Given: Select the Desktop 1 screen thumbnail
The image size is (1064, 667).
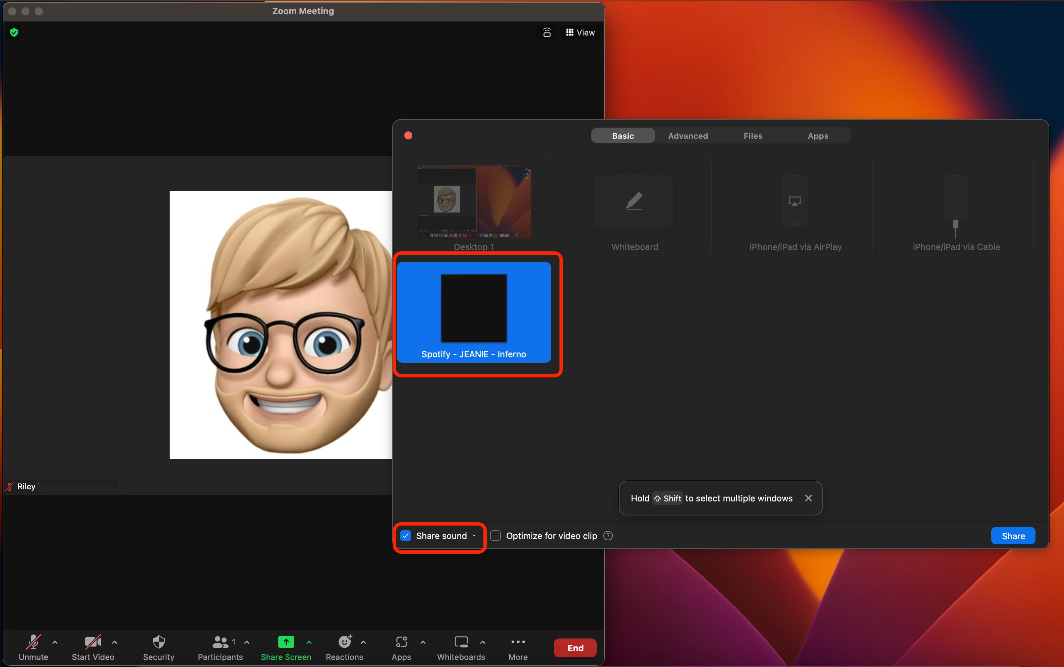Looking at the screenshot, I should coord(474,202).
